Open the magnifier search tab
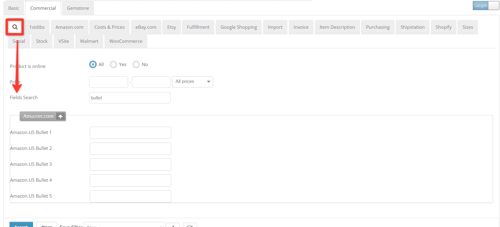The width and height of the screenshot is (500, 227). [15, 27]
